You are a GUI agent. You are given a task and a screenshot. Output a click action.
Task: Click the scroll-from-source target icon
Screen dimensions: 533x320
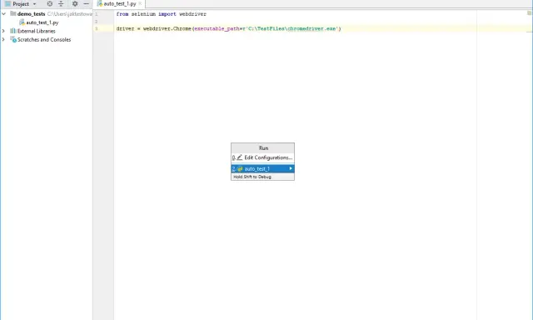[x=50, y=3]
